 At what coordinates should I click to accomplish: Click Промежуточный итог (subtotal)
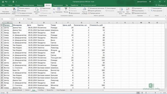(139, 13)
